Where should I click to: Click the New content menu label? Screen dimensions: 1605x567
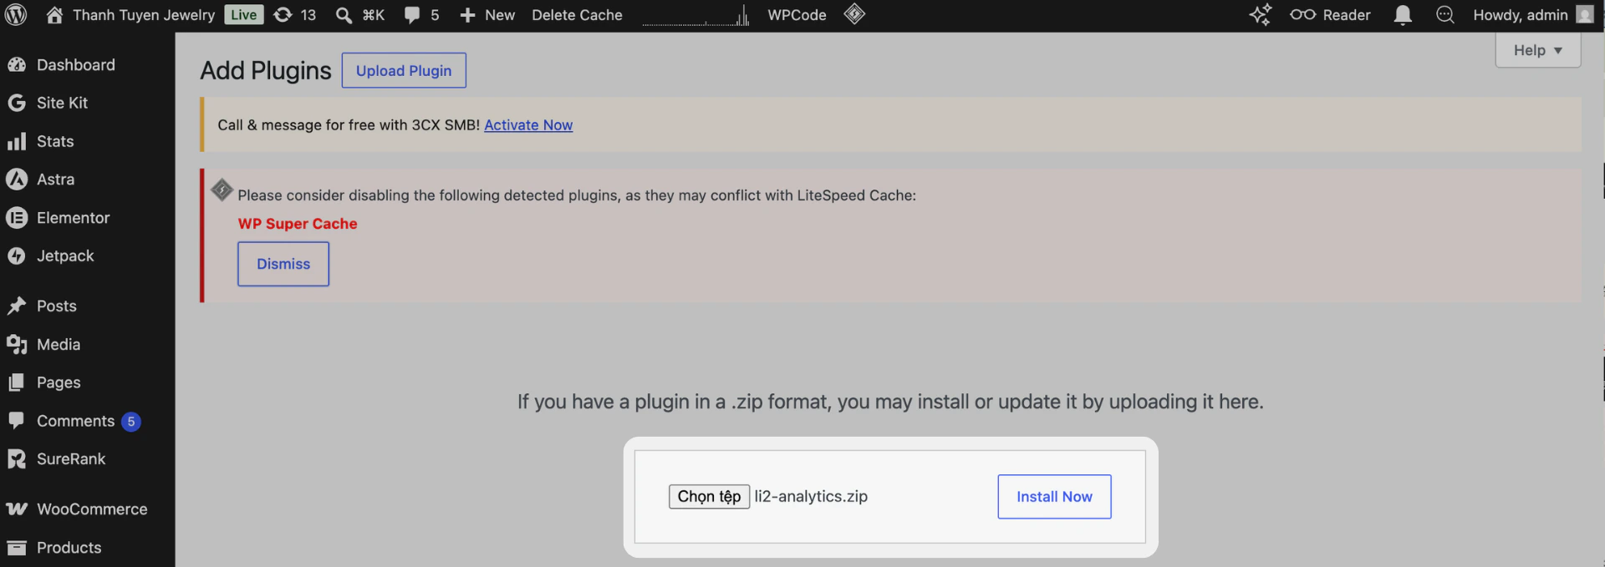pos(500,15)
